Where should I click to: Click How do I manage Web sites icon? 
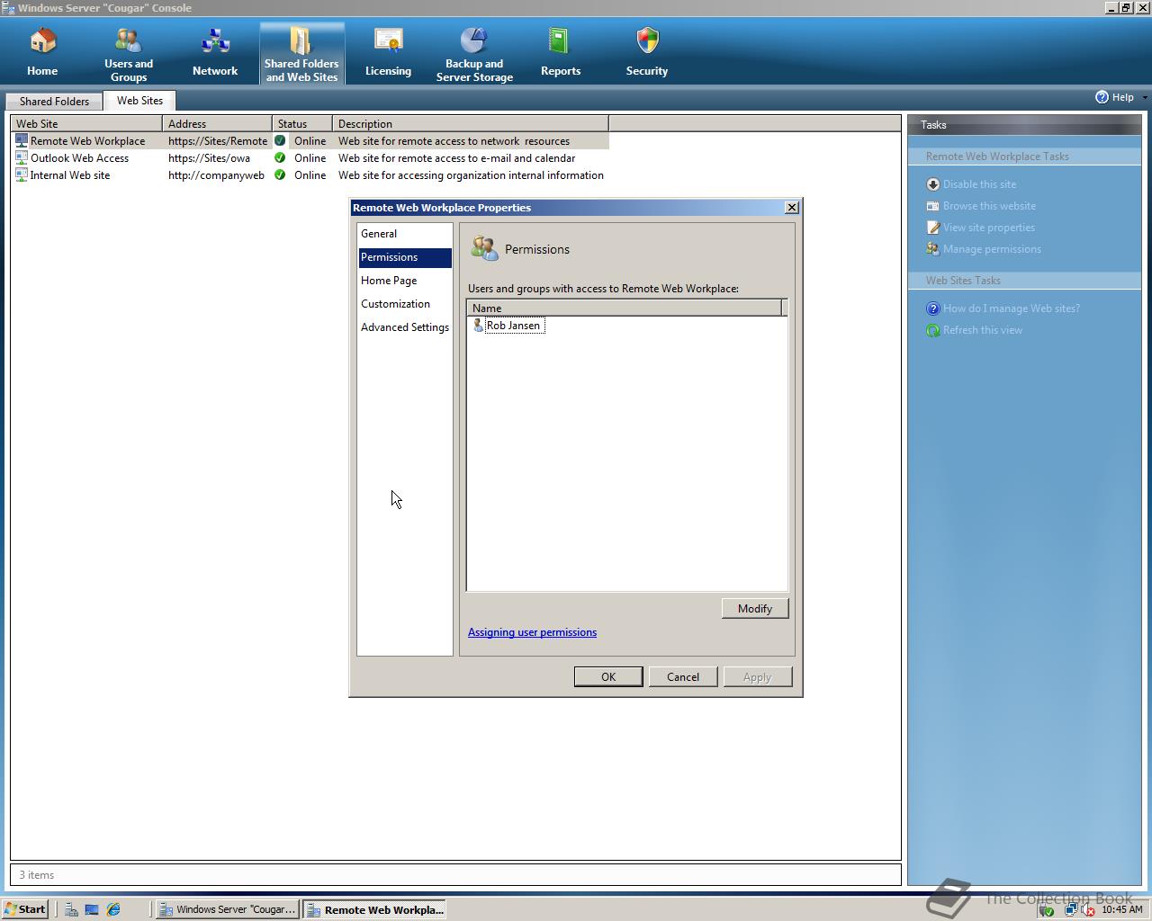(x=933, y=308)
